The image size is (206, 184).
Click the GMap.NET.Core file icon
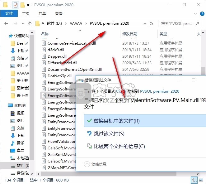44,167
